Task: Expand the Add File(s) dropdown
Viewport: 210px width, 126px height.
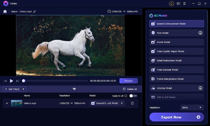Action: coord(24,89)
